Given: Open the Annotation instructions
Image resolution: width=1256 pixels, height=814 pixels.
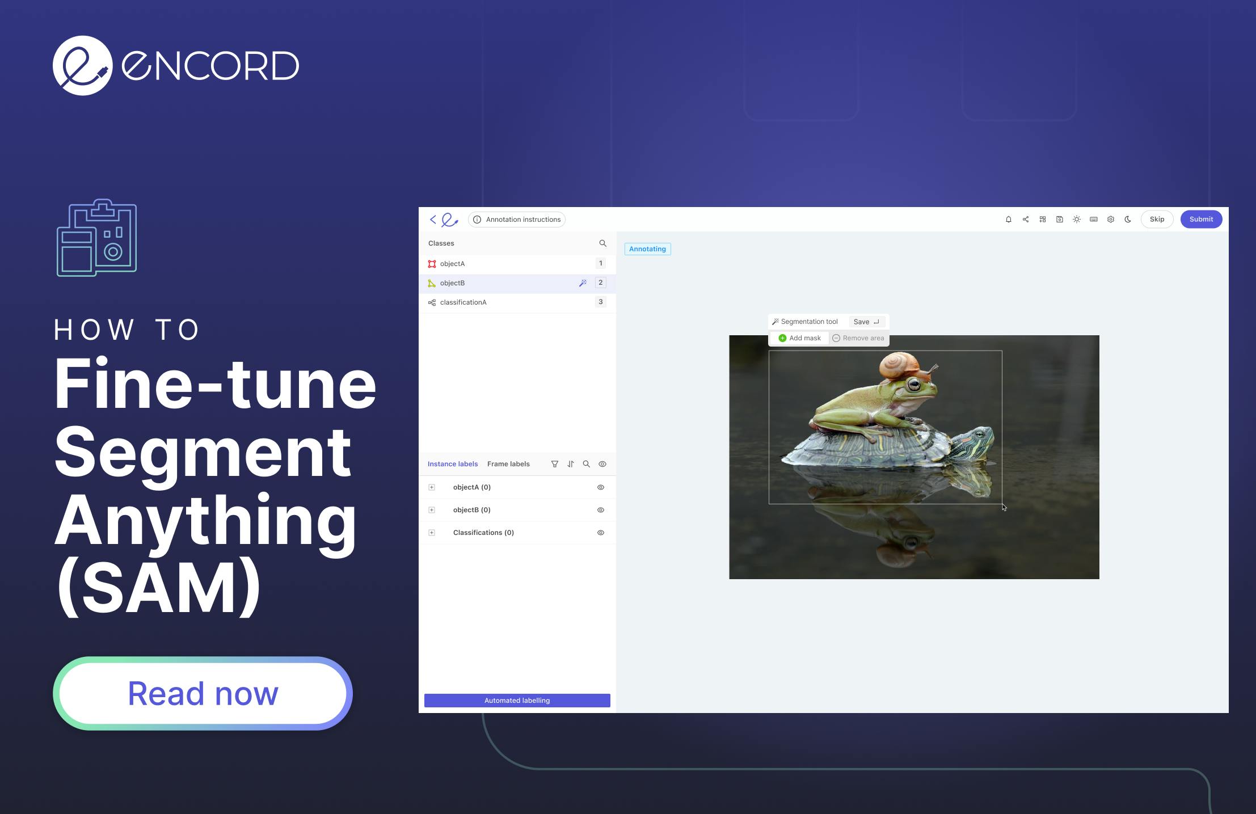Looking at the screenshot, I should 516,219.
